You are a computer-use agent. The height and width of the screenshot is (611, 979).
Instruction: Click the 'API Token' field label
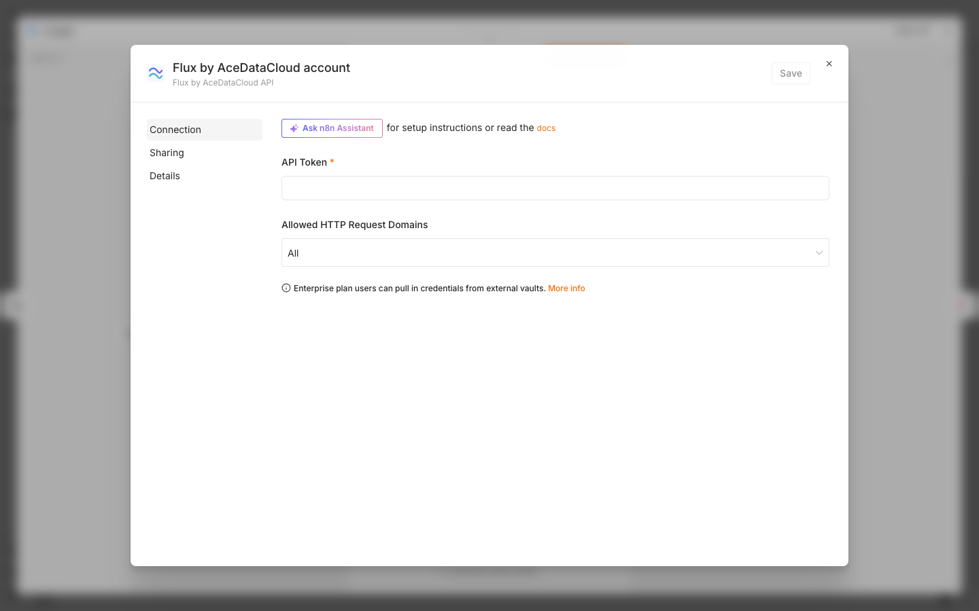[304, 162]
